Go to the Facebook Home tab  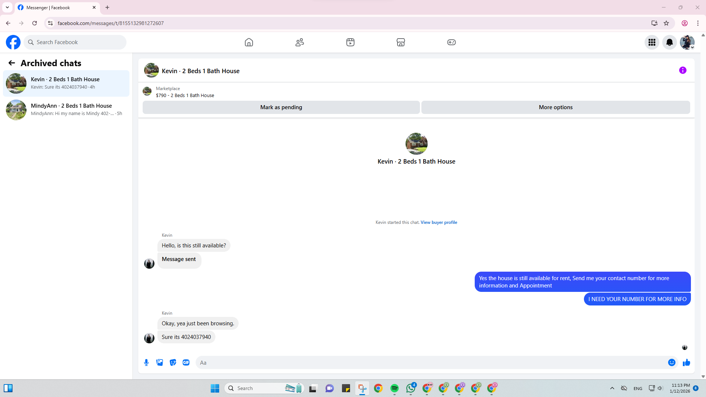coord(249,42)
